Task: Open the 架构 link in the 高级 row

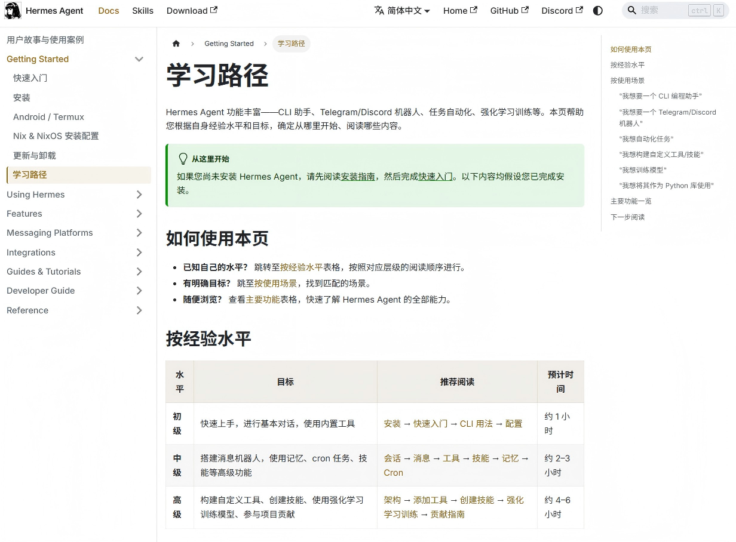Action: pos(392,500)
